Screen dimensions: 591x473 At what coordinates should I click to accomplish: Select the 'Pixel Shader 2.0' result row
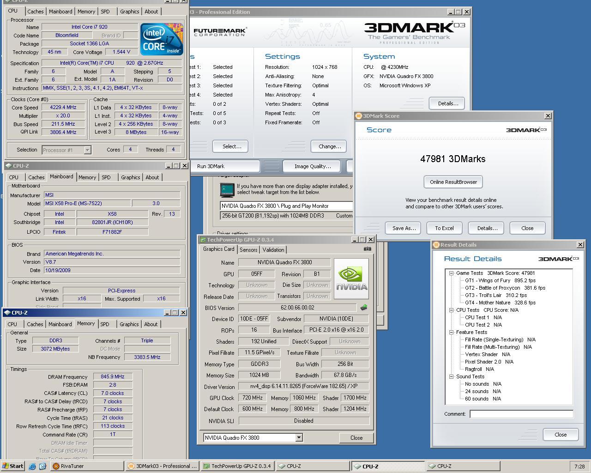coord(487,362)
